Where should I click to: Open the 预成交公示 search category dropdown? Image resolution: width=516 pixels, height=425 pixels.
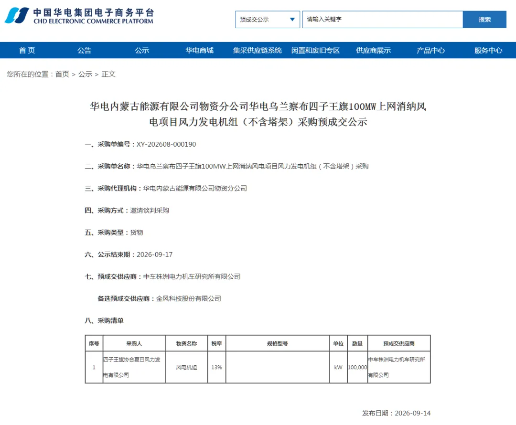point(267,20)
